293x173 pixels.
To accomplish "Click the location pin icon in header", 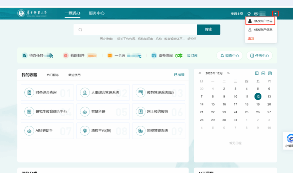I will coord(249,14).
